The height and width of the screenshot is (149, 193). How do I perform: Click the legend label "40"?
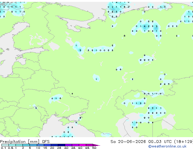pos(80,148)
